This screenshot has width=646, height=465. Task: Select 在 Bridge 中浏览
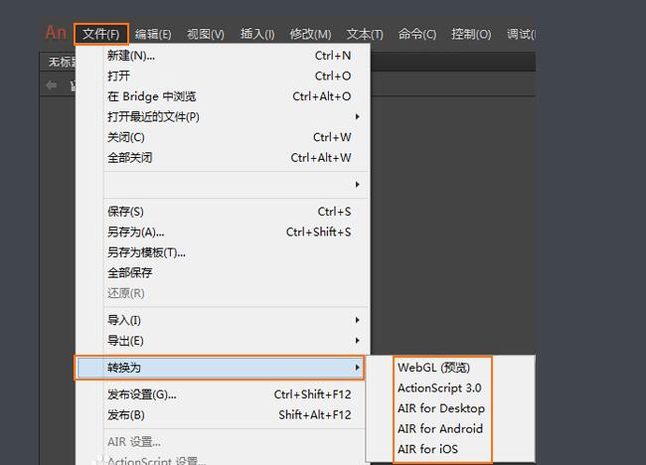[x=224, y=96]
